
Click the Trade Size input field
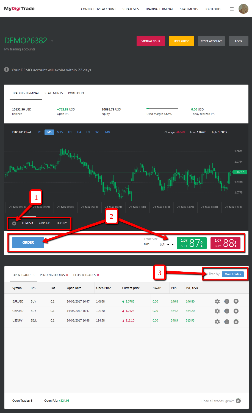pyautogui.click(x=151, y=244)
